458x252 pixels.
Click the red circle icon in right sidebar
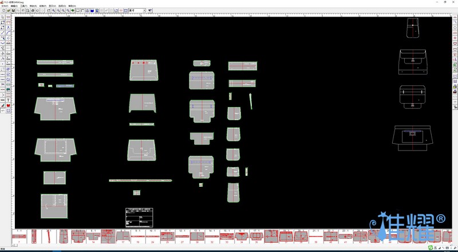point(455,38)
